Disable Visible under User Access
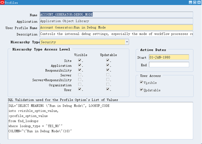Image resolution: width=202 pixels, height=144 pixels. 141,82
